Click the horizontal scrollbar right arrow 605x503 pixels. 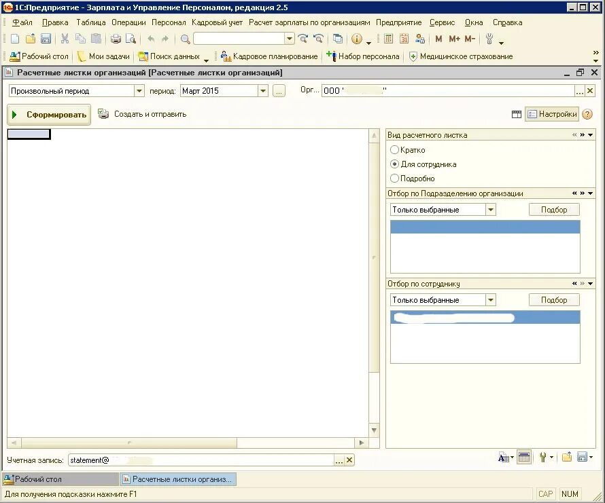click(361, 443)
